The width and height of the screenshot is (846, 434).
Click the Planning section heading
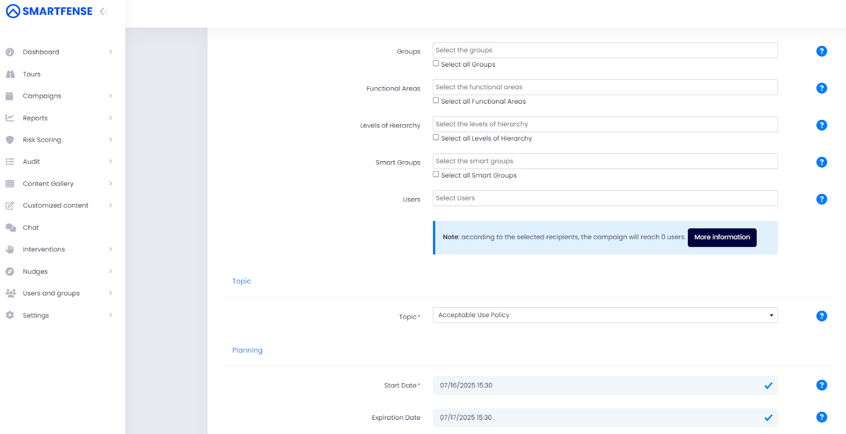point(247,350)
